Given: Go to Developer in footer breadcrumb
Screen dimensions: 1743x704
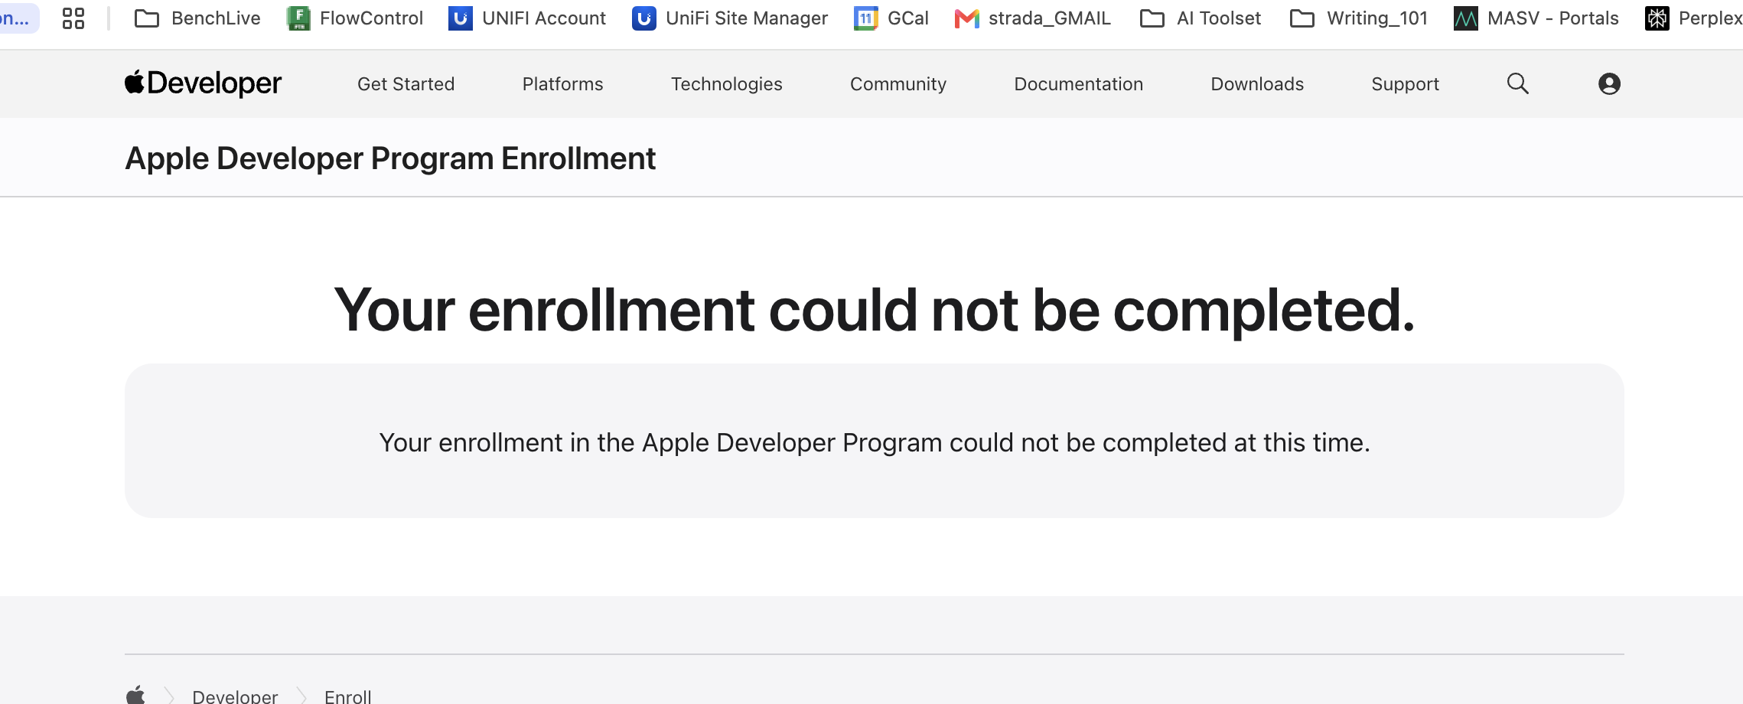Looking at the screenshot, I should tap(235, 696).
